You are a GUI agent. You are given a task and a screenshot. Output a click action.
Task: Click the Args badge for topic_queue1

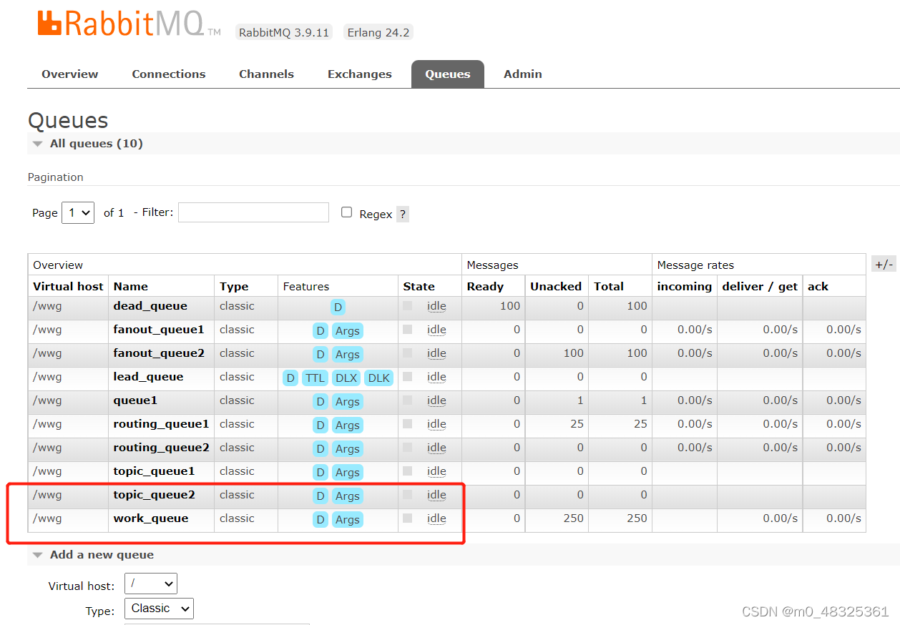click(348, 473)
